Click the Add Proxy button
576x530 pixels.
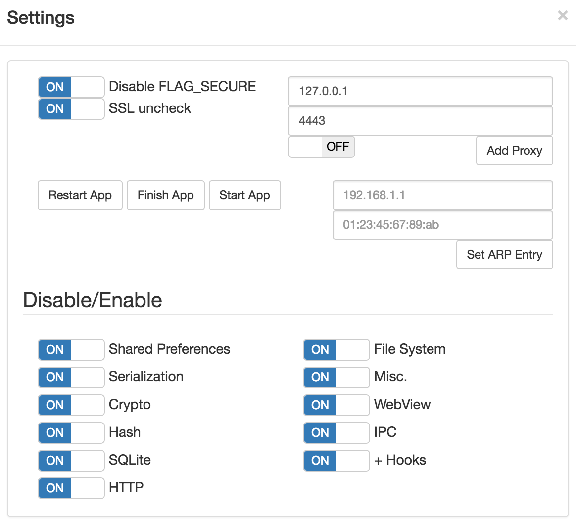click(514, 151)
